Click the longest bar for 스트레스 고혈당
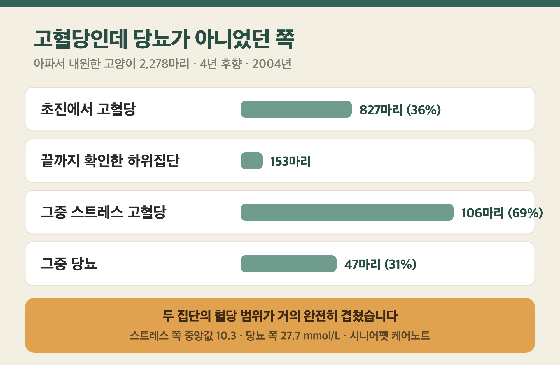 pyautogui.click(x=347, y=212)
